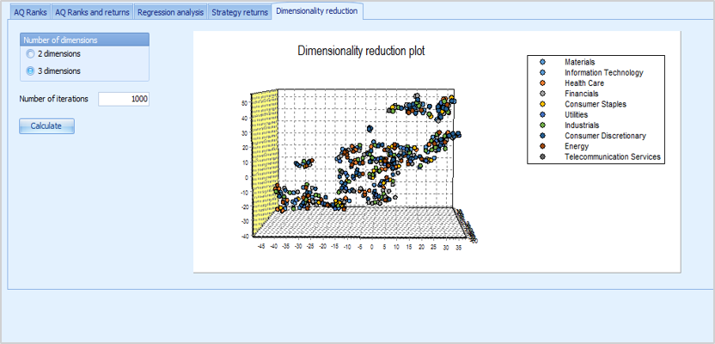Click the Consumer Discretionary legend marker

[x=541, y=136]
